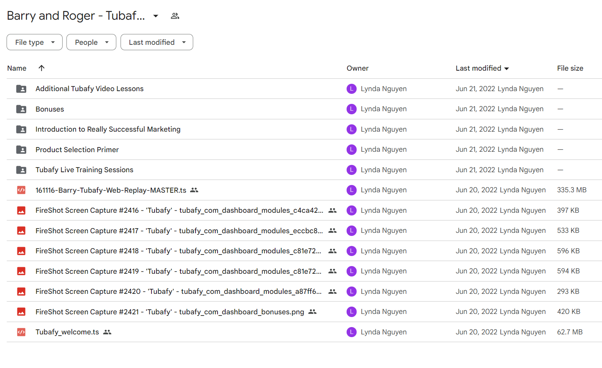
Task: Click the Introduction to Really Successful Marketing folder icon
Action: click(21, 129)
